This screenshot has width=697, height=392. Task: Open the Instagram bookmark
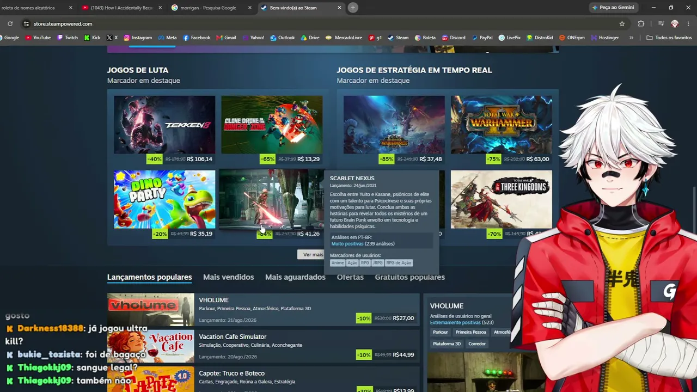pyautogui.click(x=138, y=38)
